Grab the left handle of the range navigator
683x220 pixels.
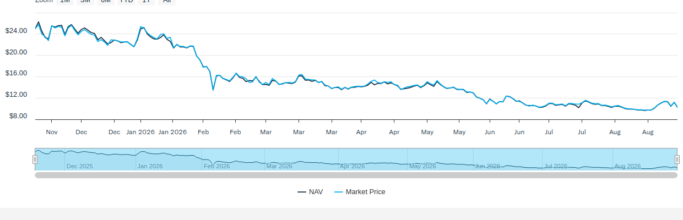(35, 159)
